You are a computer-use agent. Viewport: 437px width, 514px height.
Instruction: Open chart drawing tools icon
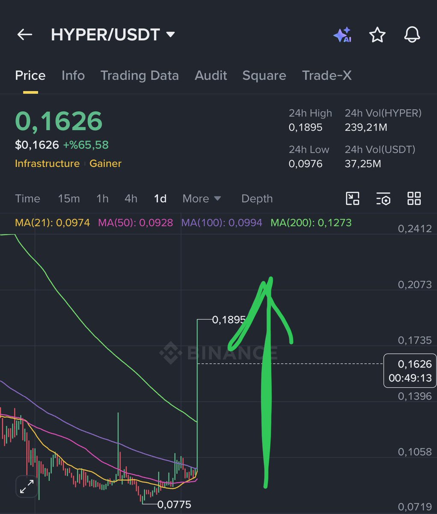coord(352,198)
